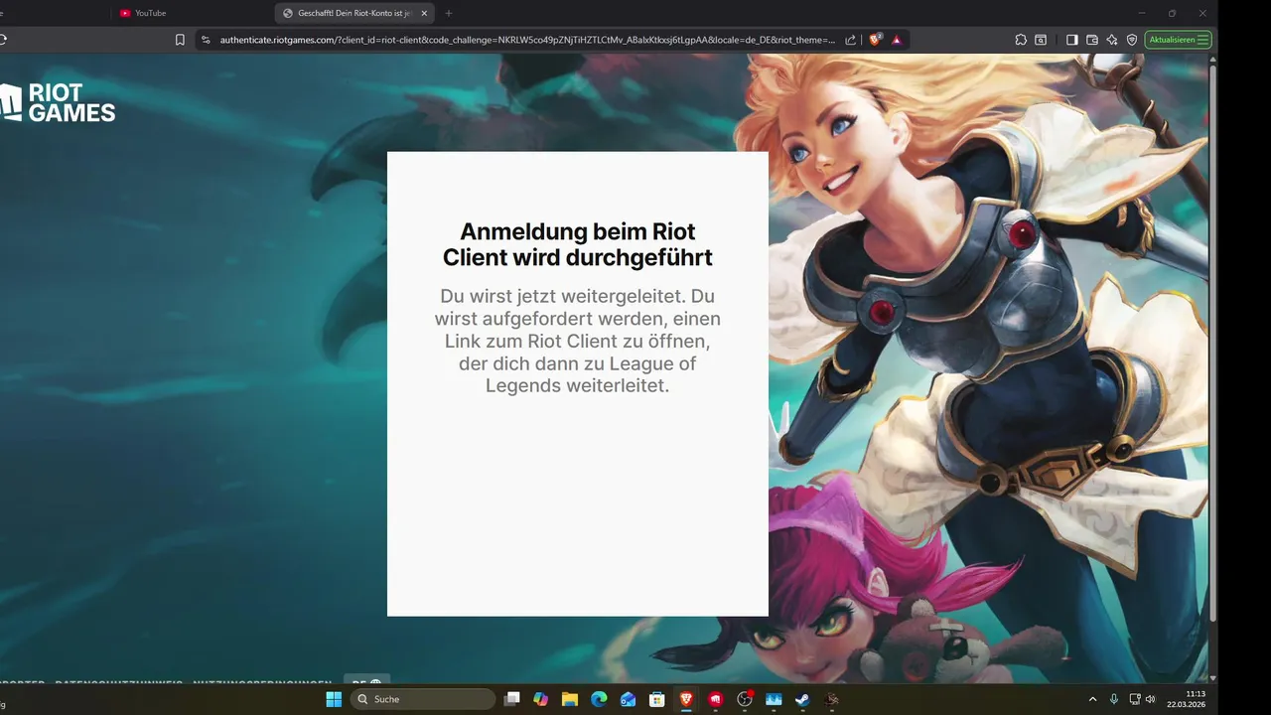
Task: Open Brave Rewards triangle icon
Action: pyautogui.click(x=897, y=40)
